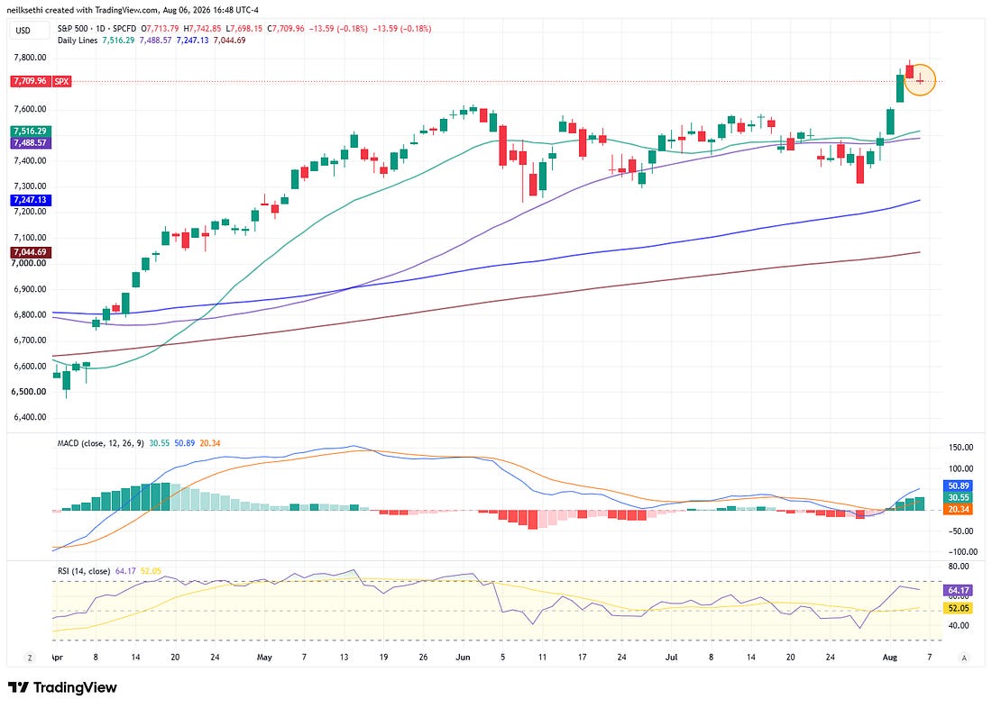
Task: Click 7,488.57 in the Daily Lines legend
Action: point(156,40)
